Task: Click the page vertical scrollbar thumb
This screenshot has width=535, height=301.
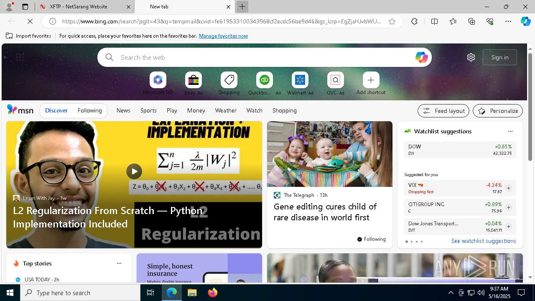Action: (x=530, y=107)
